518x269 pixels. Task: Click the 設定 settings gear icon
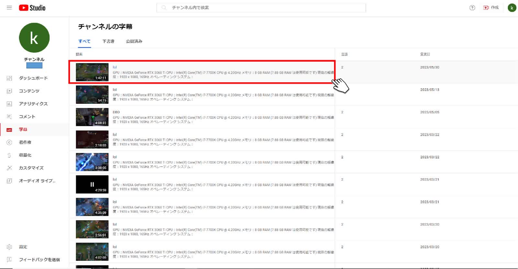[x=9, y=247]
